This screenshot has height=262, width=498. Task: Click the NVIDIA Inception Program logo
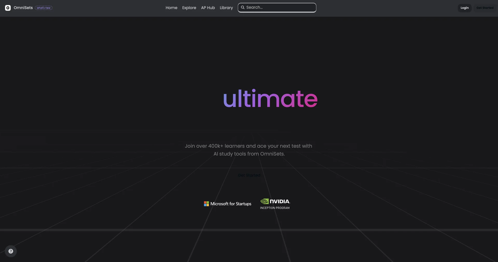click(275, 204)
